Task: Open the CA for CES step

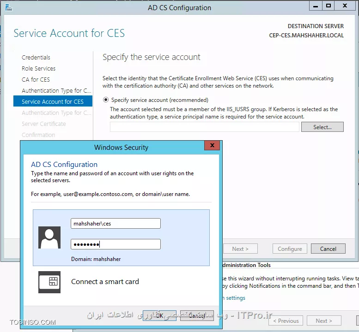Action: point(36,79)
